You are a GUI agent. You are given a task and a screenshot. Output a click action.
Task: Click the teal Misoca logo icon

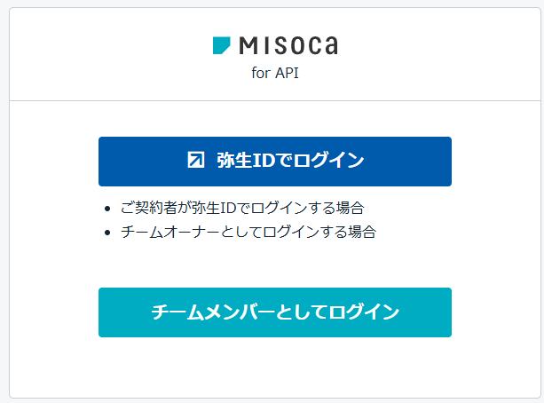(221, 45)
